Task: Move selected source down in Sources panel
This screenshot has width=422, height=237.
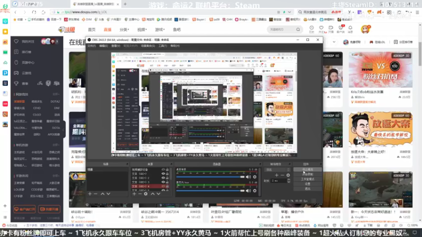Action: (158, 194)
